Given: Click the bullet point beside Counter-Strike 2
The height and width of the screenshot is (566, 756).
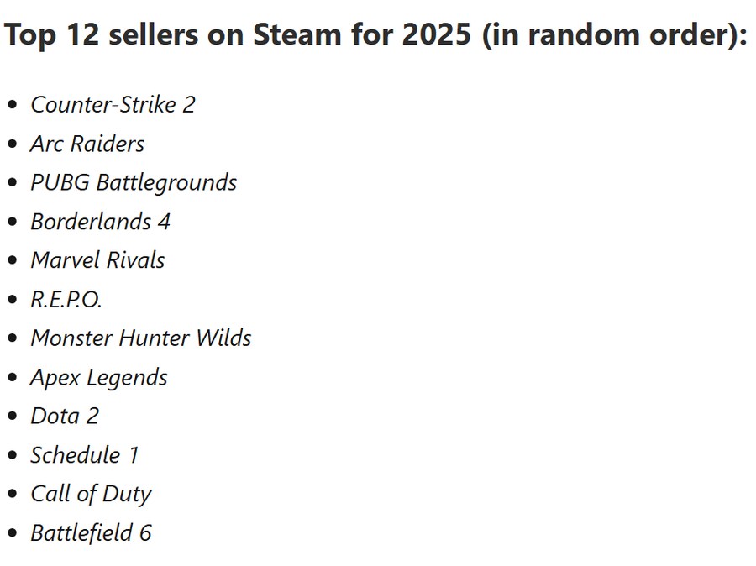Looking at the screenshot, I should pyautogui.click(x=12, y=105).
